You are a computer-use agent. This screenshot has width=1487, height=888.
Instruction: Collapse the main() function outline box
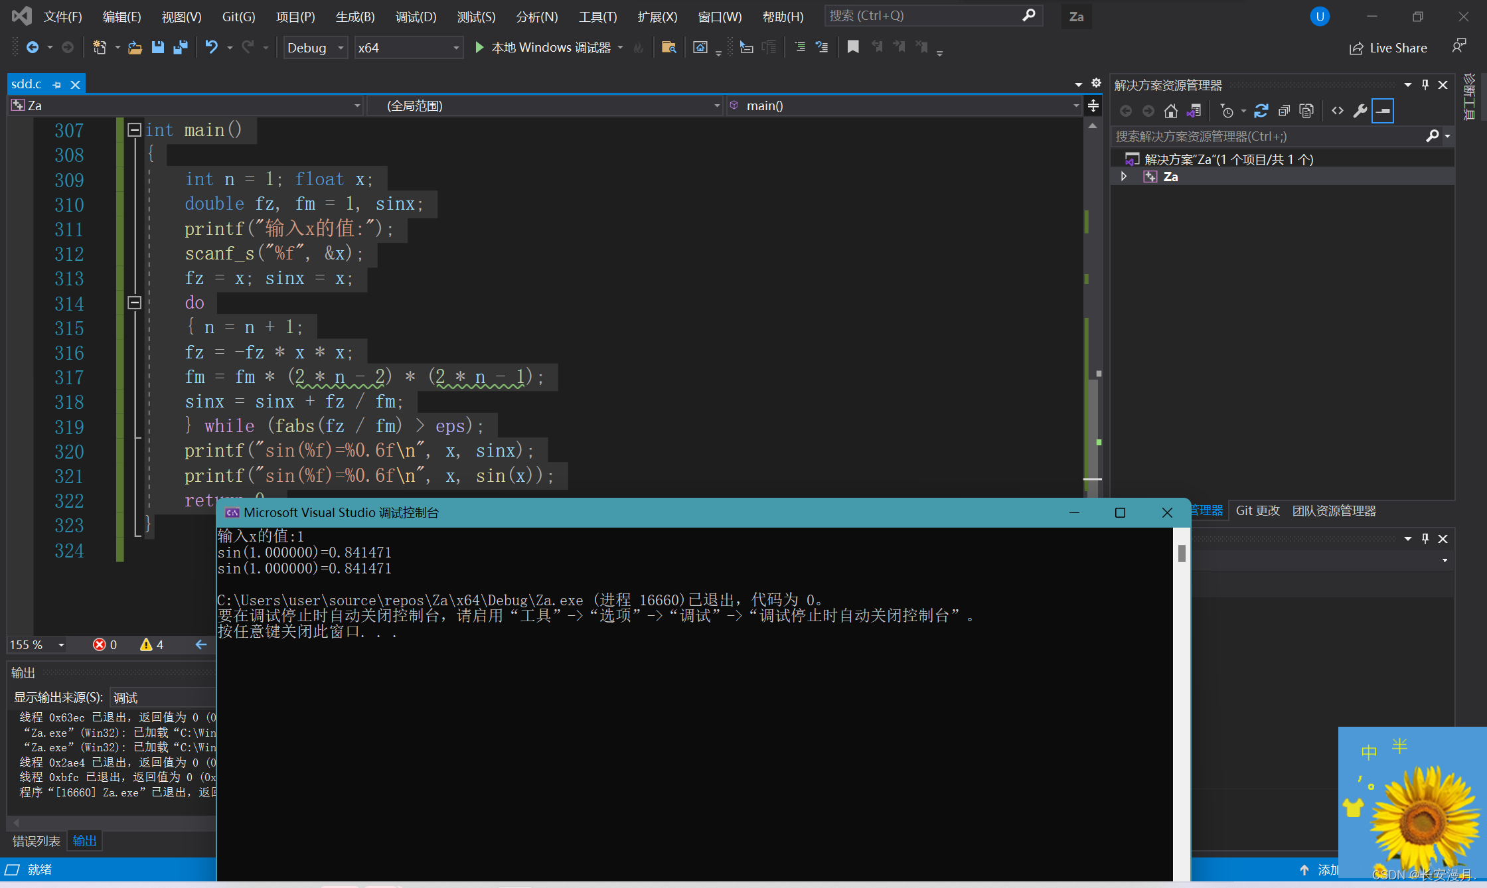134,129
